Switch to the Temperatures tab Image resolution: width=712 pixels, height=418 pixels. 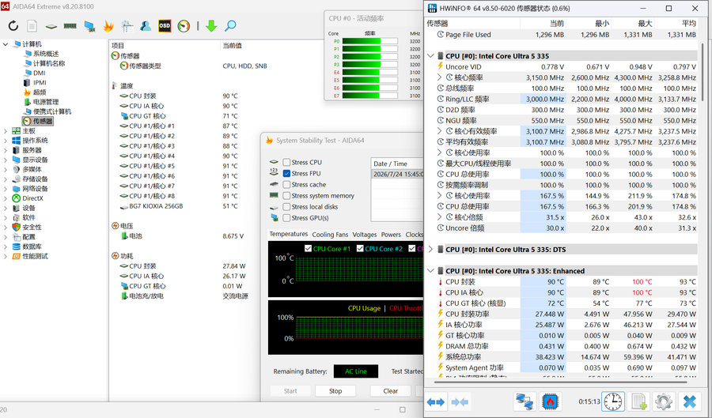pos(288,234)
